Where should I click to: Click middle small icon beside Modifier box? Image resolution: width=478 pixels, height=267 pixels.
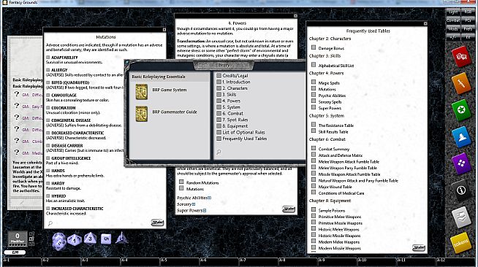click(x=31, y=239)
